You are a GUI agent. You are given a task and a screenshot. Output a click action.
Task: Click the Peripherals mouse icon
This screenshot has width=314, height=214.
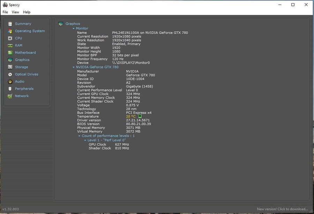10,89
